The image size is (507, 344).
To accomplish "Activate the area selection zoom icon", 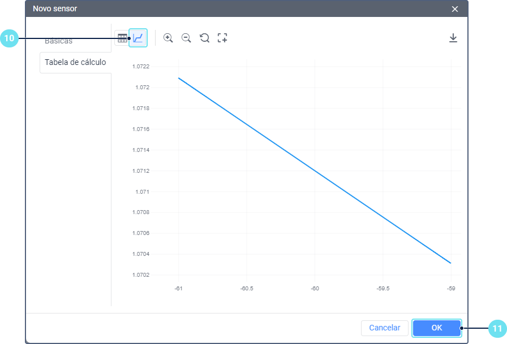I will (222, 38).
